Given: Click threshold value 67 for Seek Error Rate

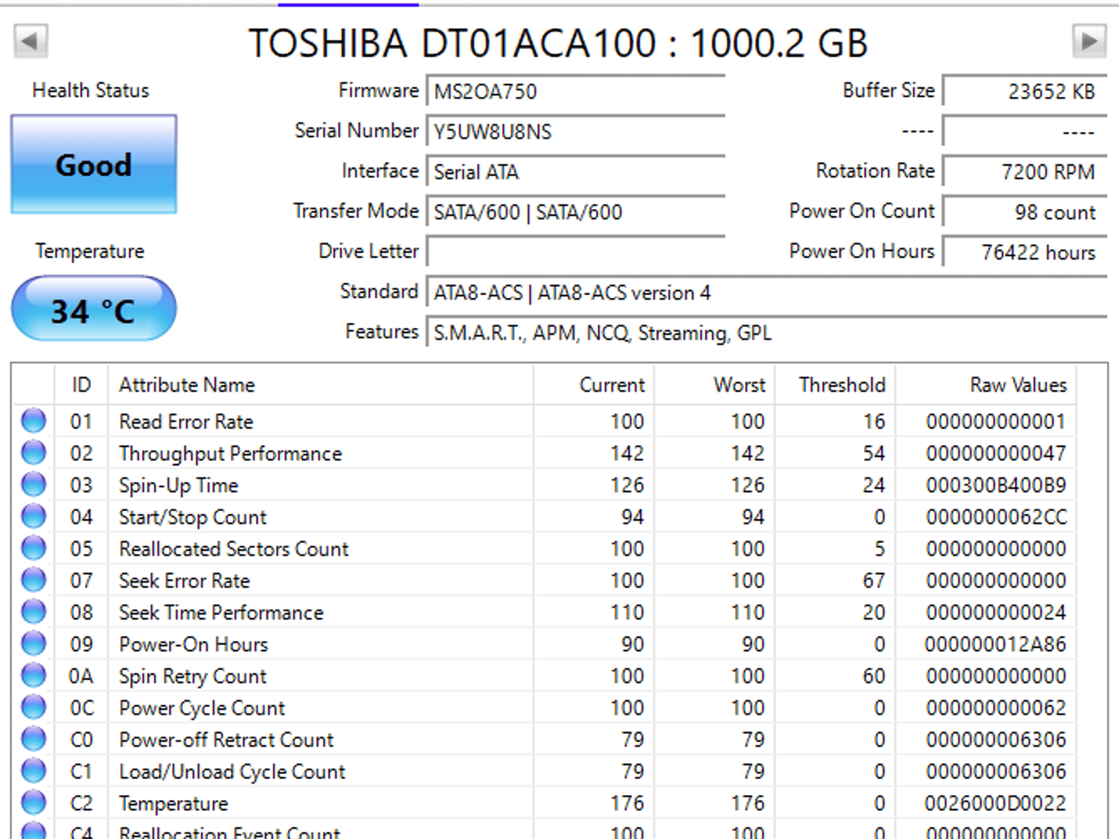Looking at the screenshot, I should pos(874,581).
